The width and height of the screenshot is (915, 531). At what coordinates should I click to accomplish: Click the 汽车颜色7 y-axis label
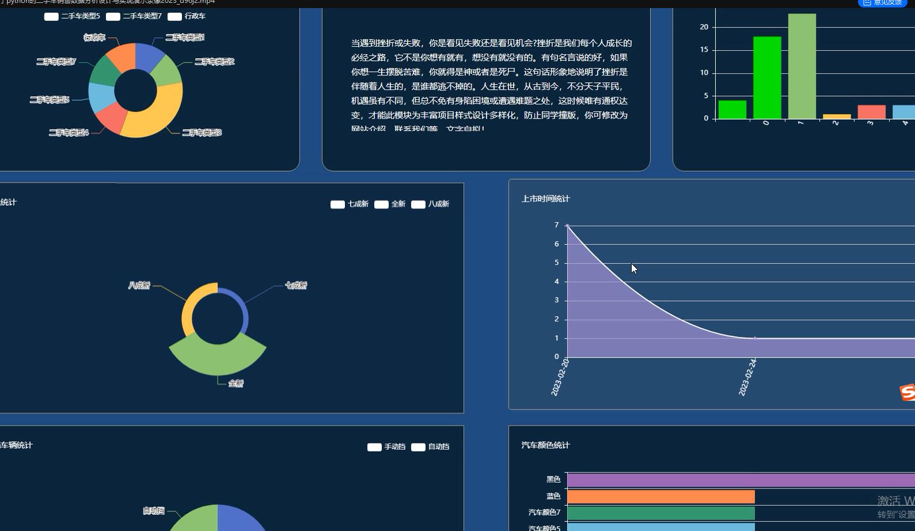pos(545,513)
